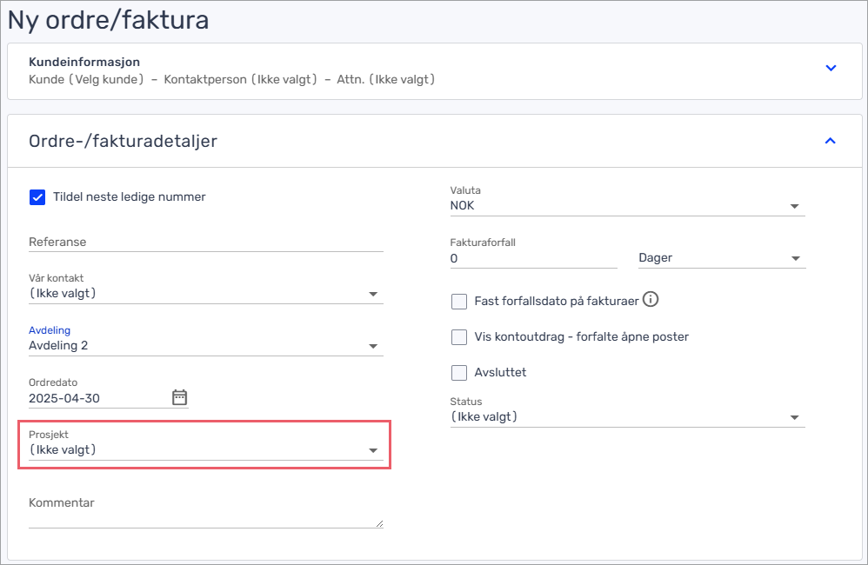
Task: Click the Kommentar resize handle corner
Action: click(379, 523)
